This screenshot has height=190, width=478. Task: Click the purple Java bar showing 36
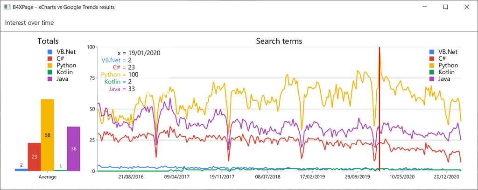click(x=73, y=148)
